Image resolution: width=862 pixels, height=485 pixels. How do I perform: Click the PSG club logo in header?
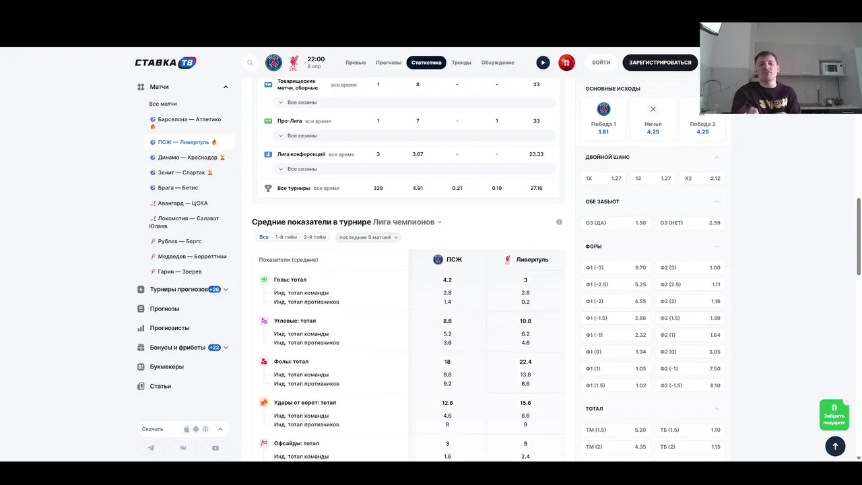click(273, 63)
